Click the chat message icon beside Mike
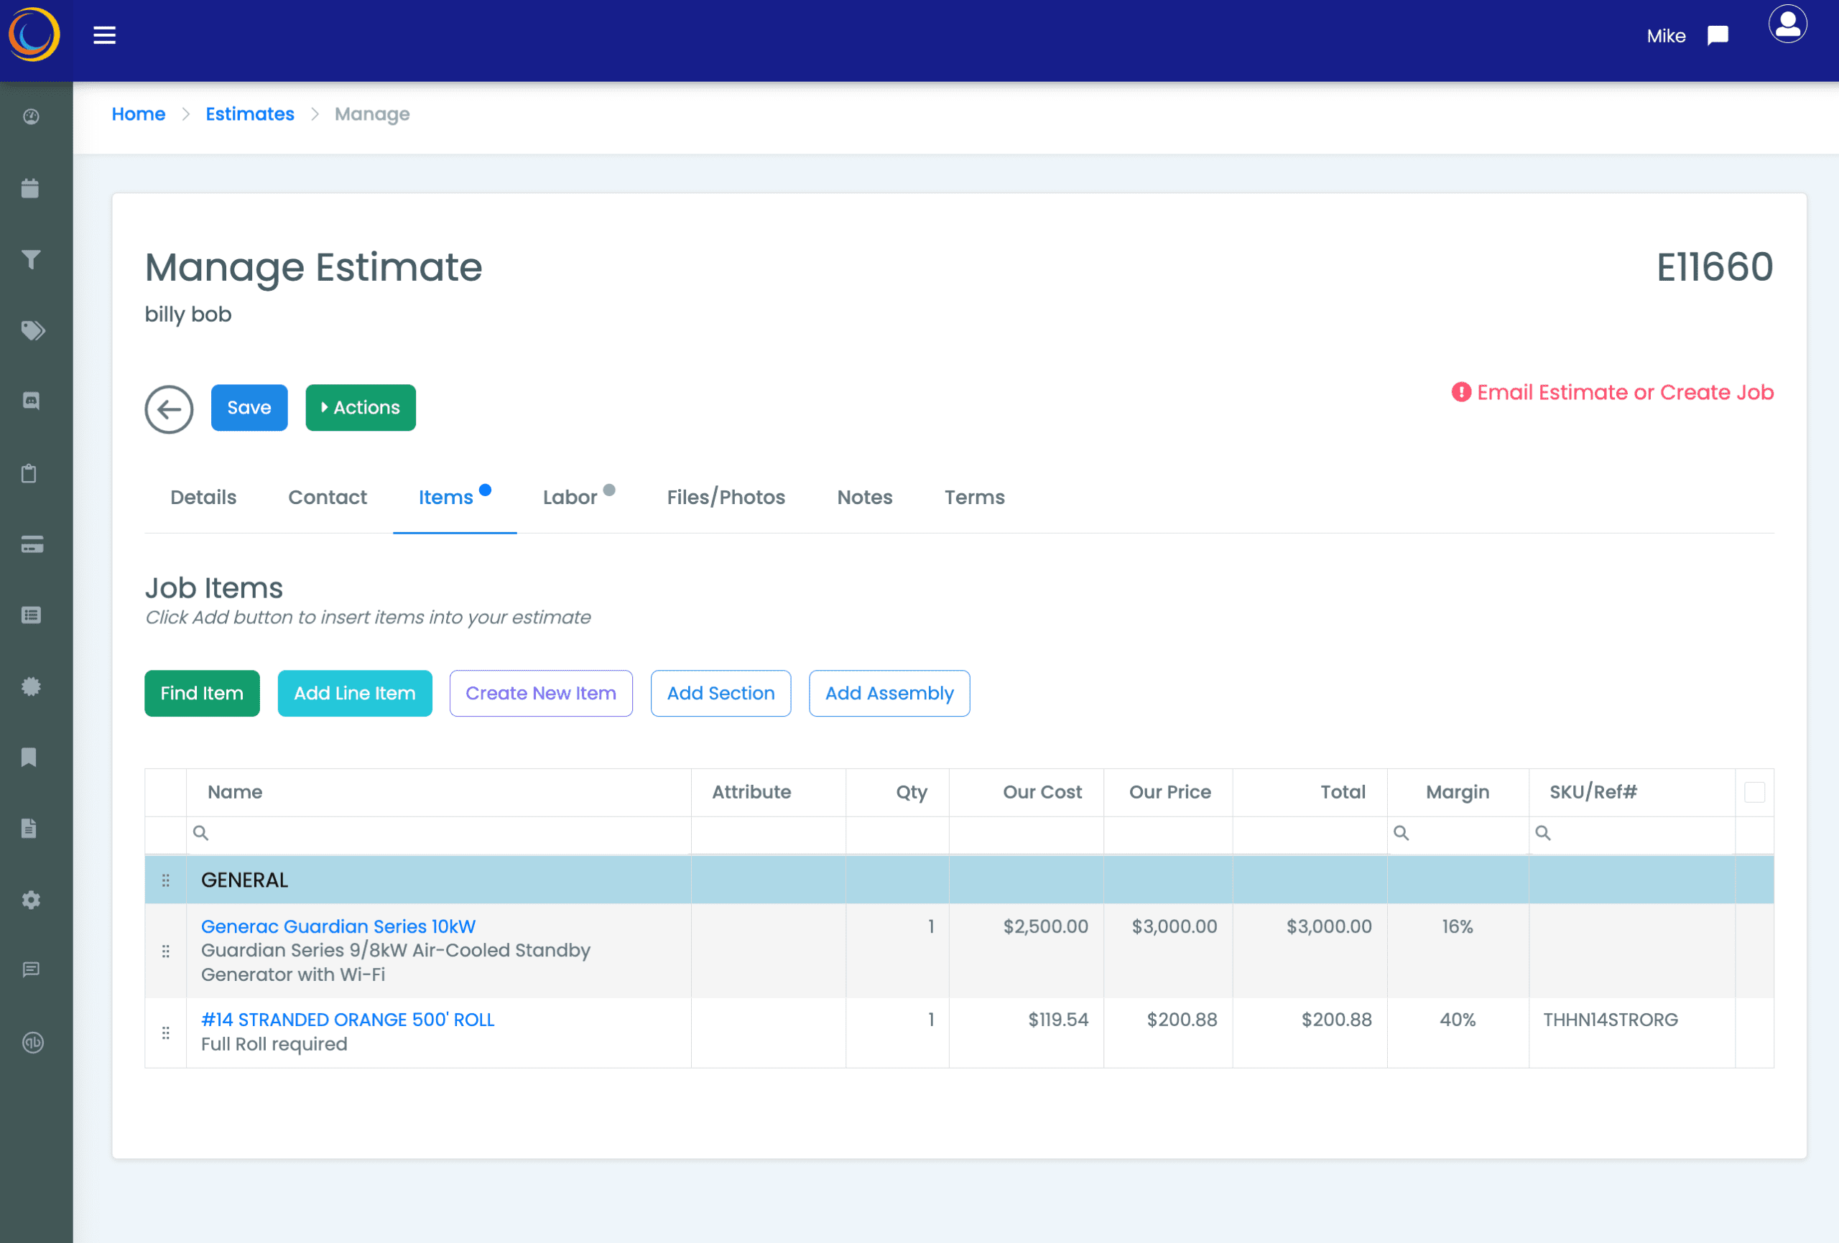The image size is (1839, 1243). click(1717, 36)
